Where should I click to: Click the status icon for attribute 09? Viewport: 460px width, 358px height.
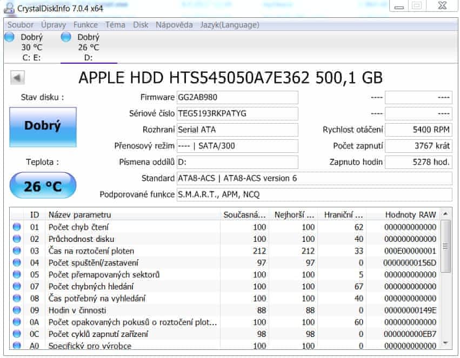point(17,310)
